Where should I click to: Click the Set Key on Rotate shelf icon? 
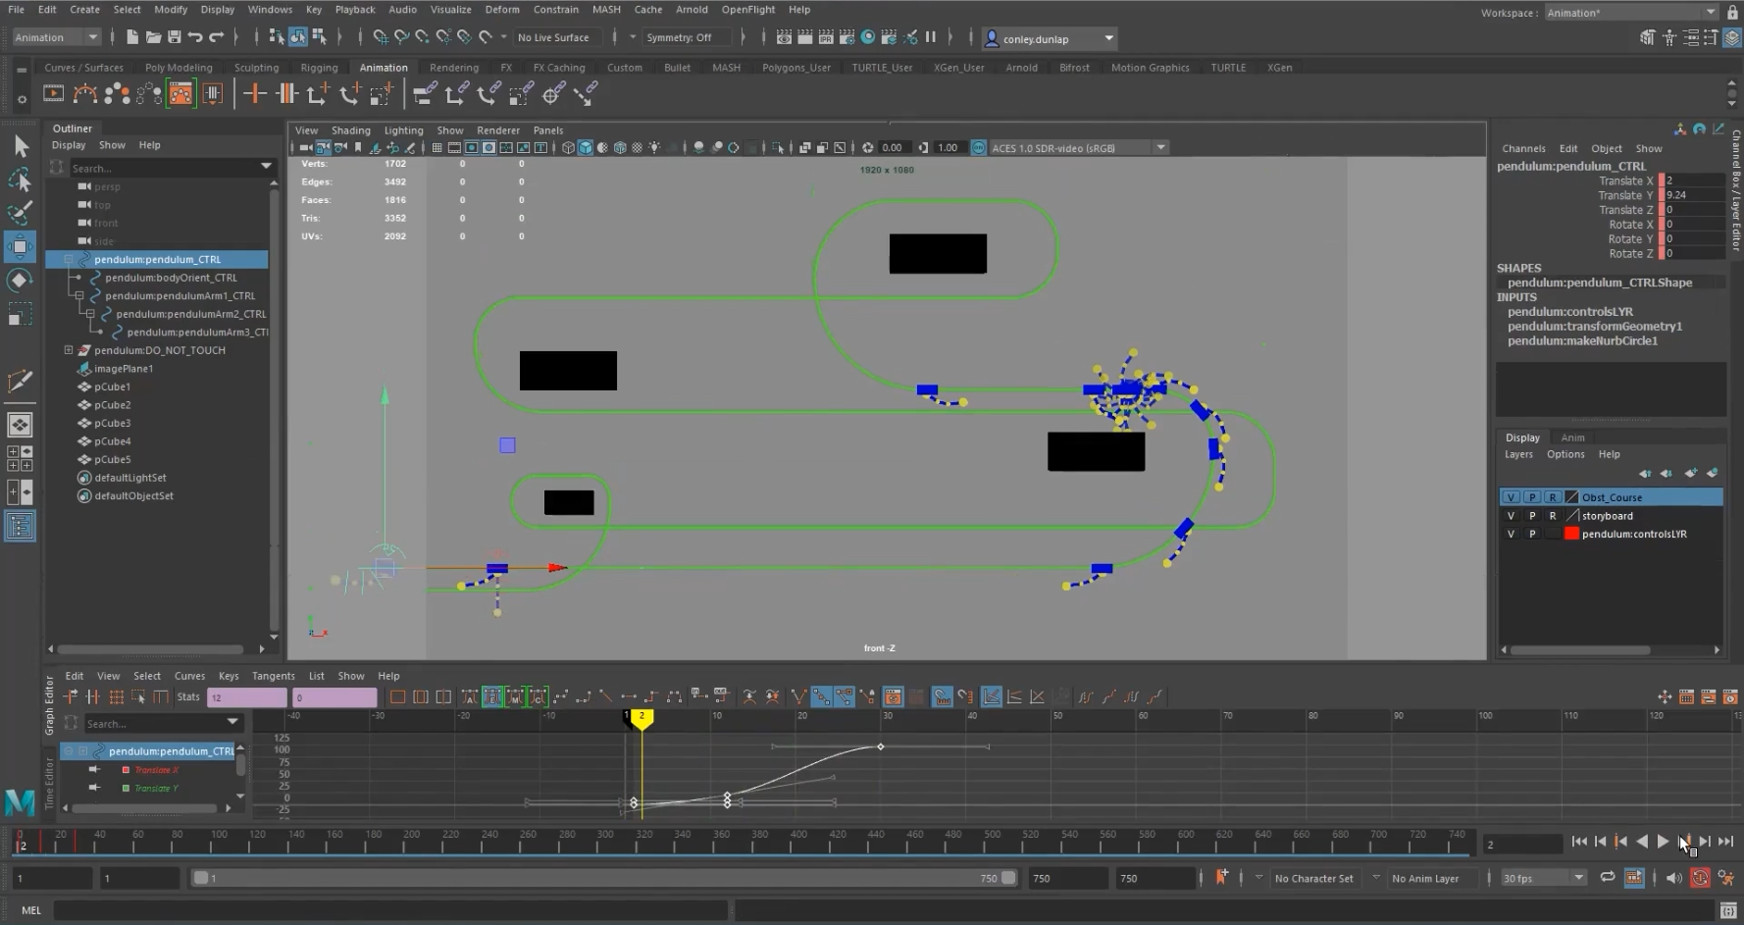[x=349, y=94]
